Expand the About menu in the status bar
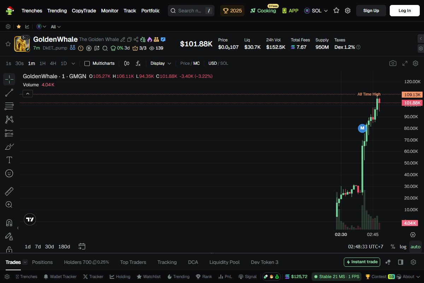Screen dimensions: 424x283 click(x=409, y=276)
